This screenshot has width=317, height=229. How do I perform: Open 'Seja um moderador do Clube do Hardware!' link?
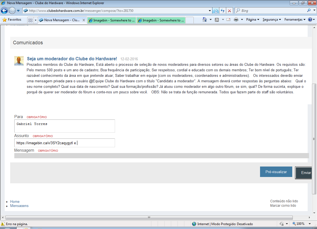pyautogui.click(x=72, y=59)
